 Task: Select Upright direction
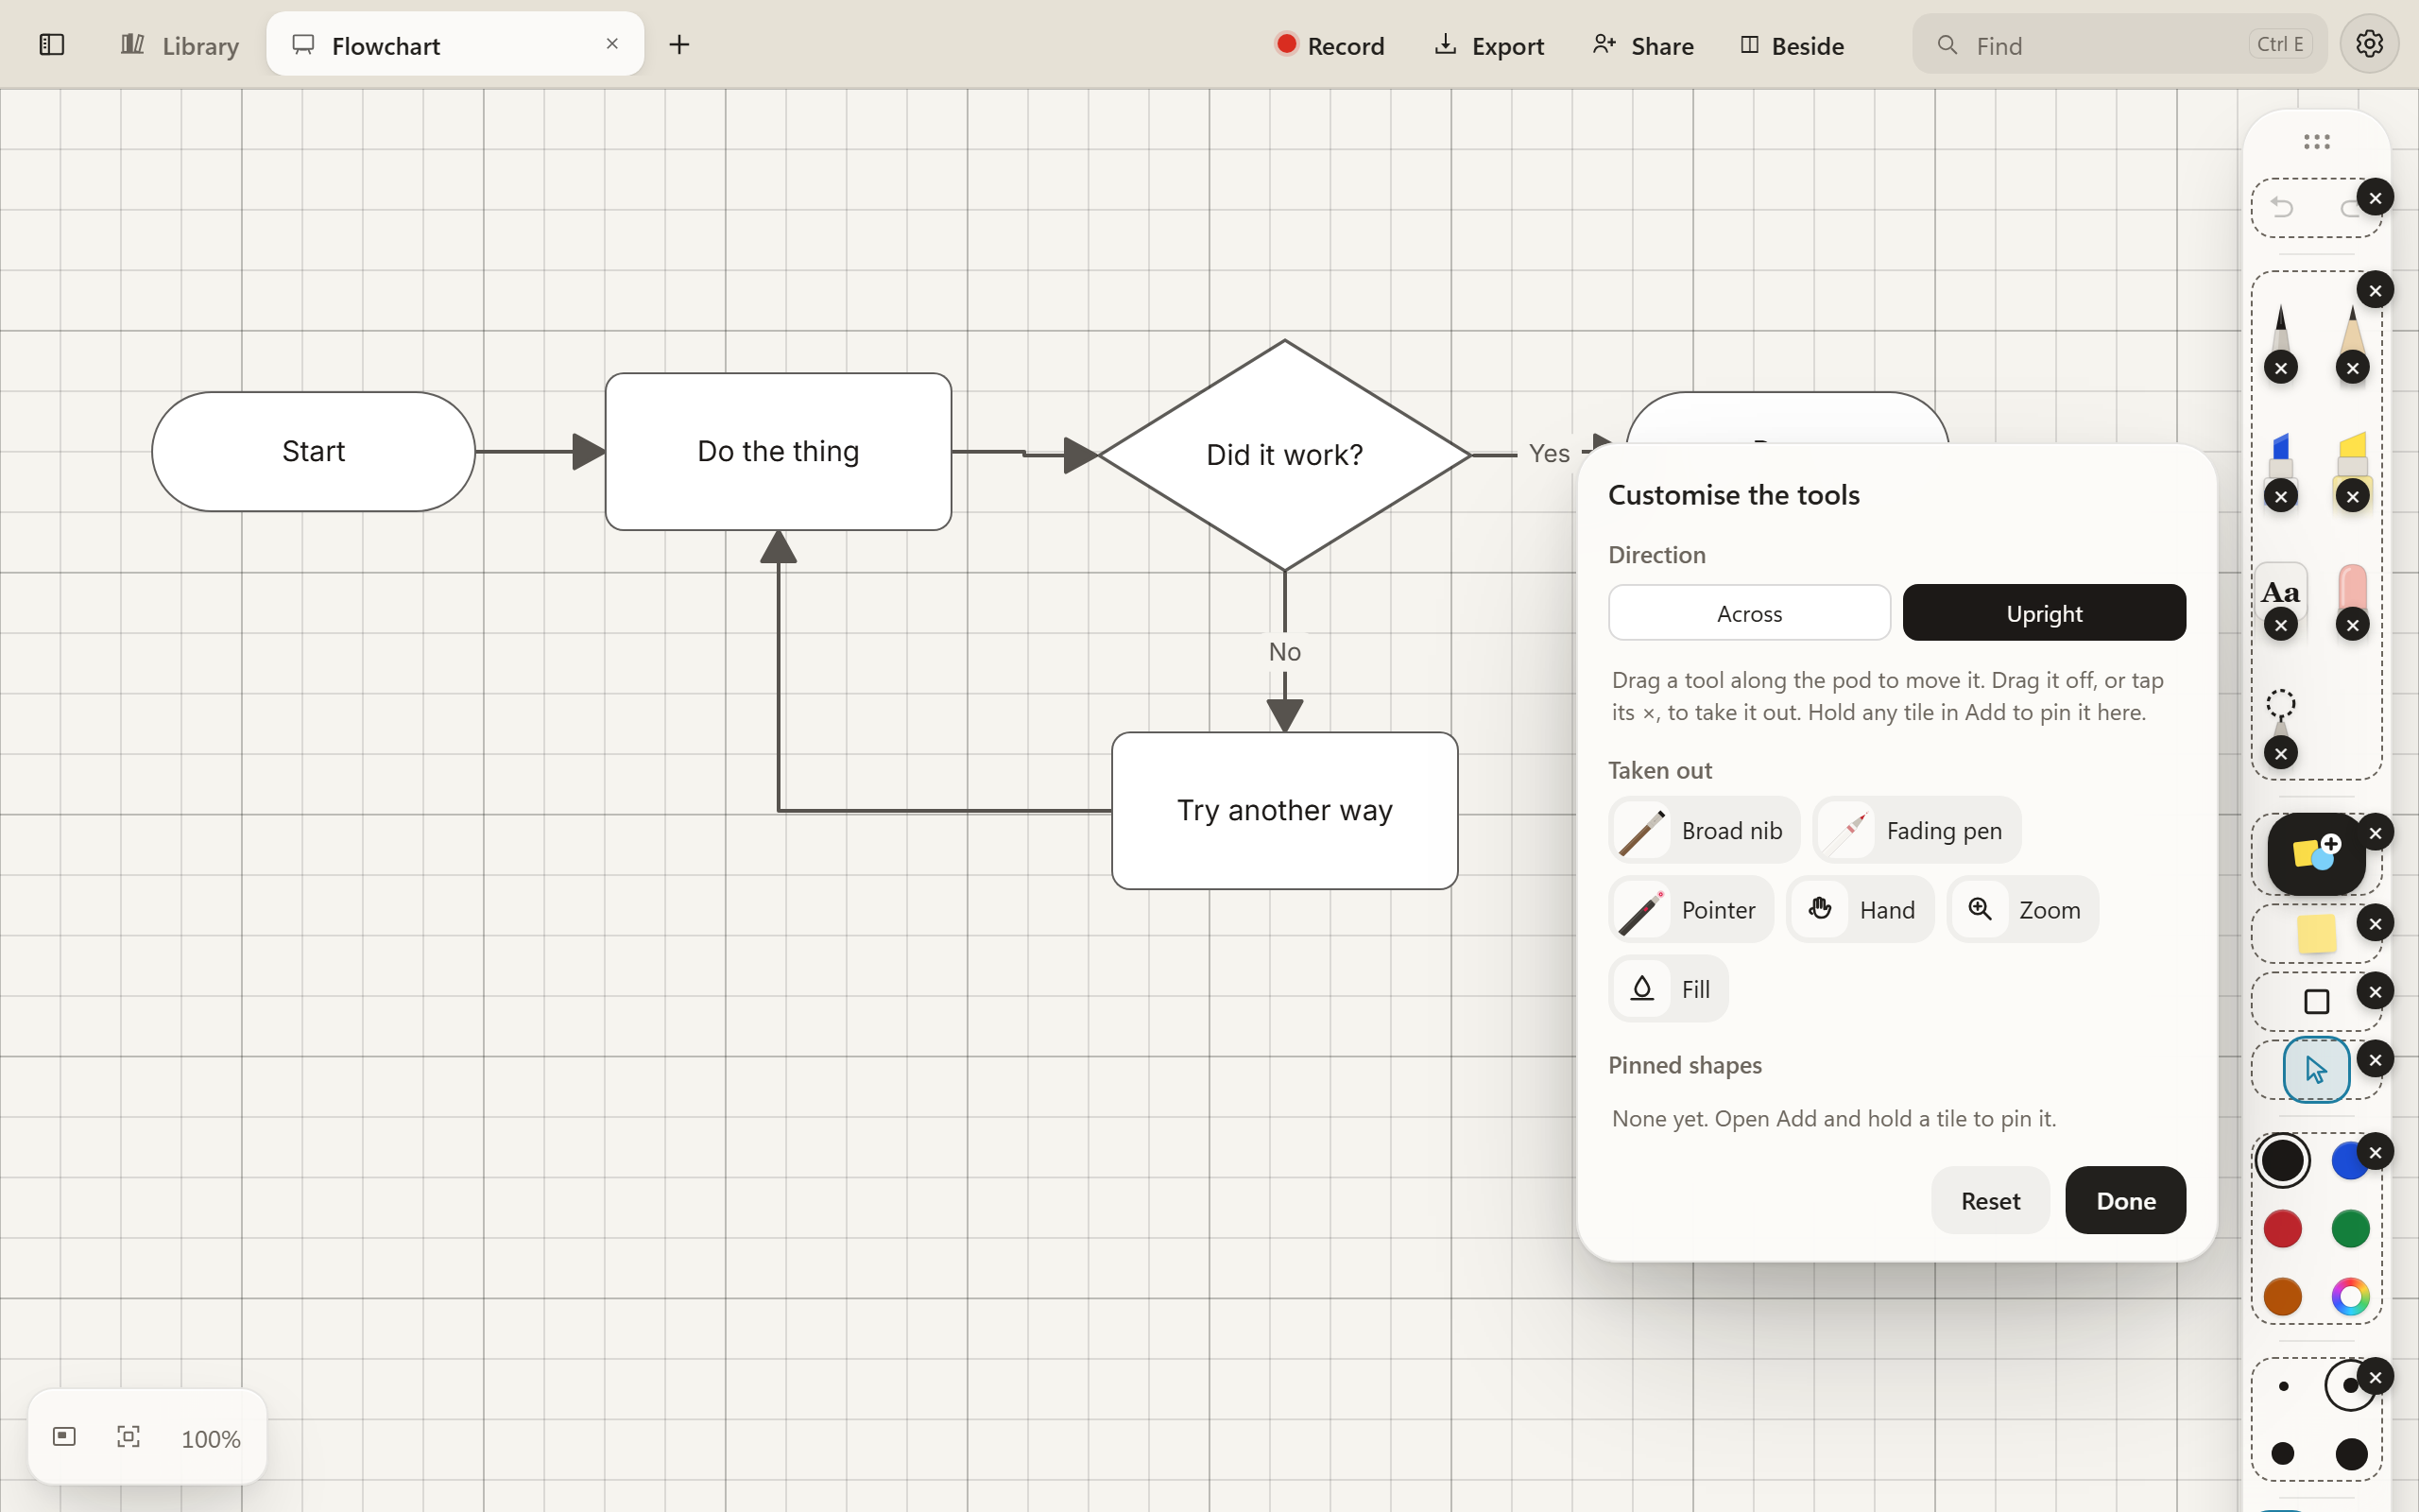2044,613
